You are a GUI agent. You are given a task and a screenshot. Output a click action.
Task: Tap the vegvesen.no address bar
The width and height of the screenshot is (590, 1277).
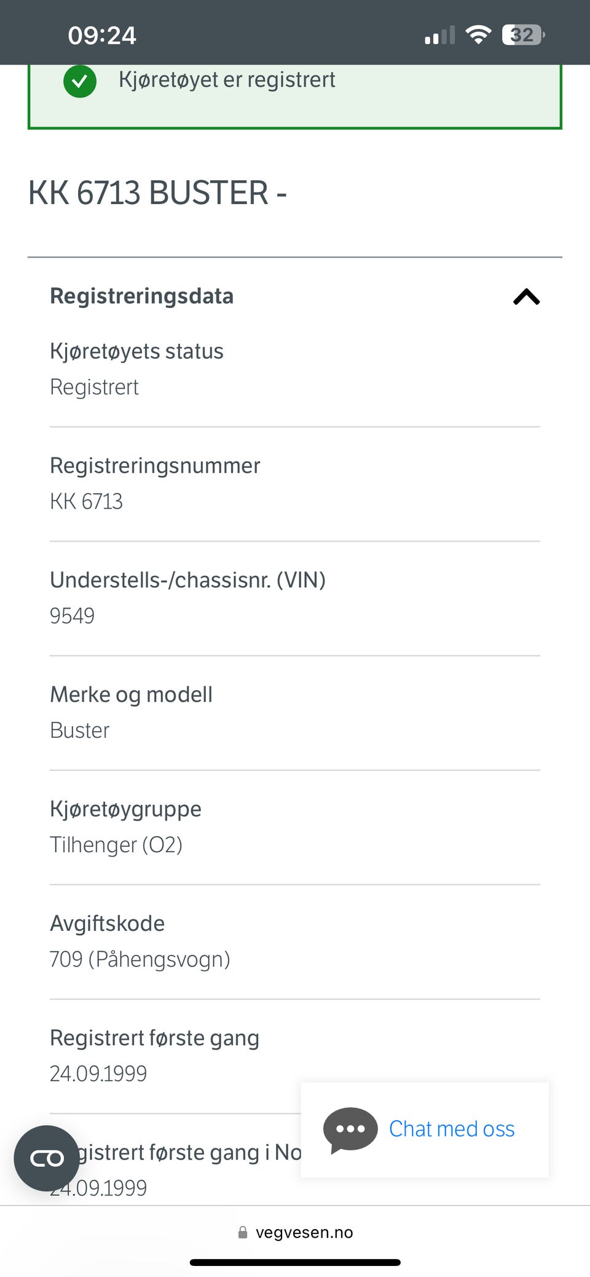click(304, 1232)
